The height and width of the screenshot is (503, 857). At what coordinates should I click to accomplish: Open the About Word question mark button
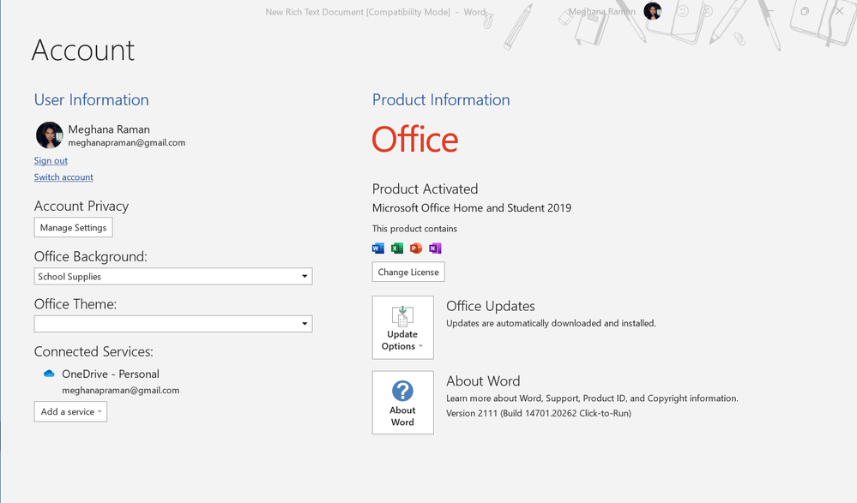tap(403, 403)
